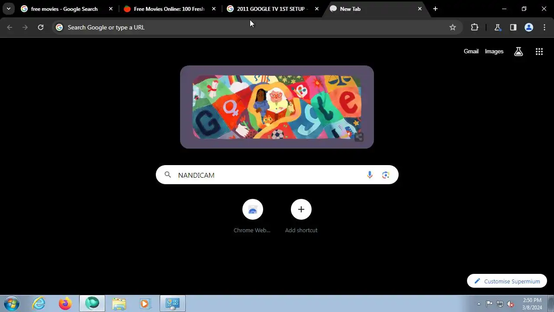
Task: Click the Google Doodle image
Action: (277, 107)
